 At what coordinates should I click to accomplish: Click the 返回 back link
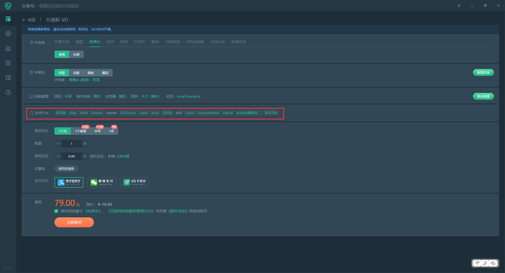31,19
